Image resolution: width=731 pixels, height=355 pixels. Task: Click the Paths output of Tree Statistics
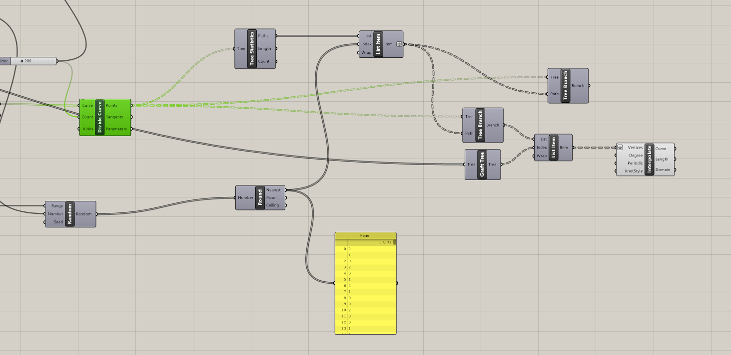(x=263, y=36)
